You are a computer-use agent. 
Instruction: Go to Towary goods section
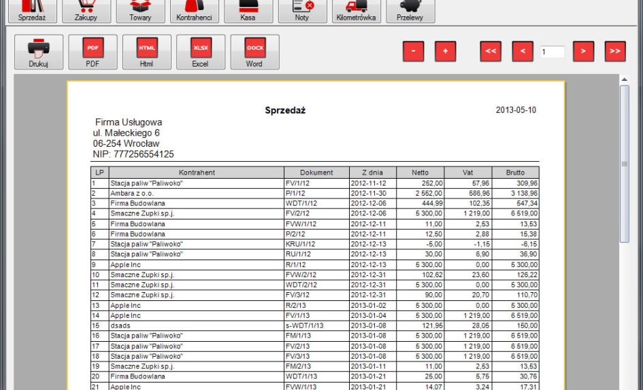(140, 10)
